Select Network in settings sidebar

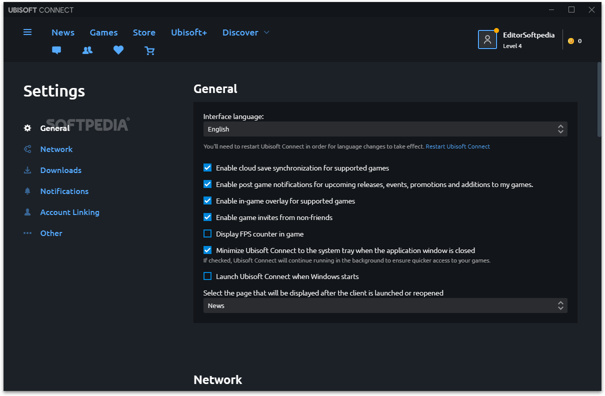[56, 149]
